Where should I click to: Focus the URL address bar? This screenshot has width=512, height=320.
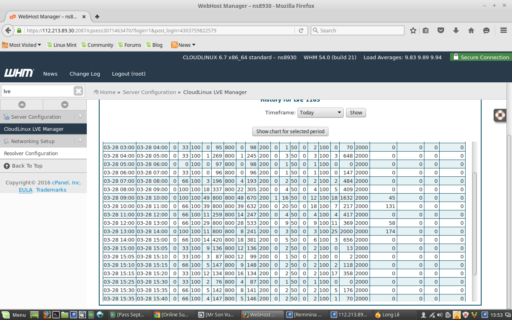pos(160,30)
